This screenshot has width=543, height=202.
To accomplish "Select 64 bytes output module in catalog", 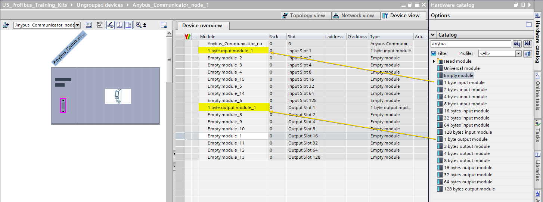I will tap(468, 182).
